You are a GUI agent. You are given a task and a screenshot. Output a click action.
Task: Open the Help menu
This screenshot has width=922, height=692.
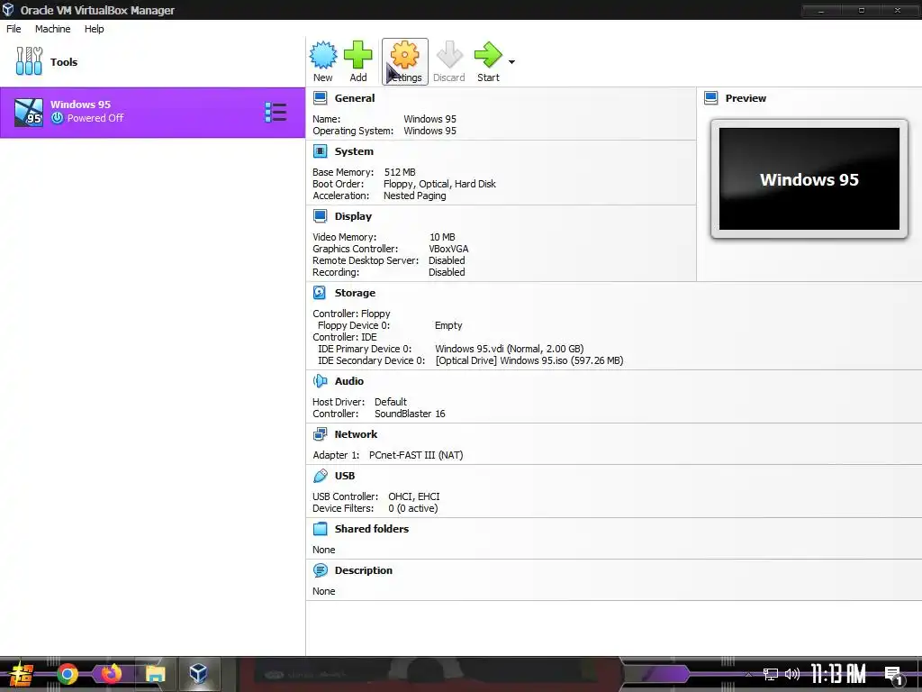pos(94,29)
